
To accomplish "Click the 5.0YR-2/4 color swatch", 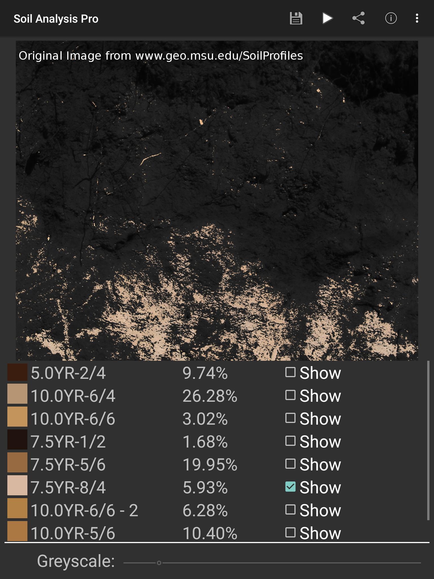I will point(17,372).
